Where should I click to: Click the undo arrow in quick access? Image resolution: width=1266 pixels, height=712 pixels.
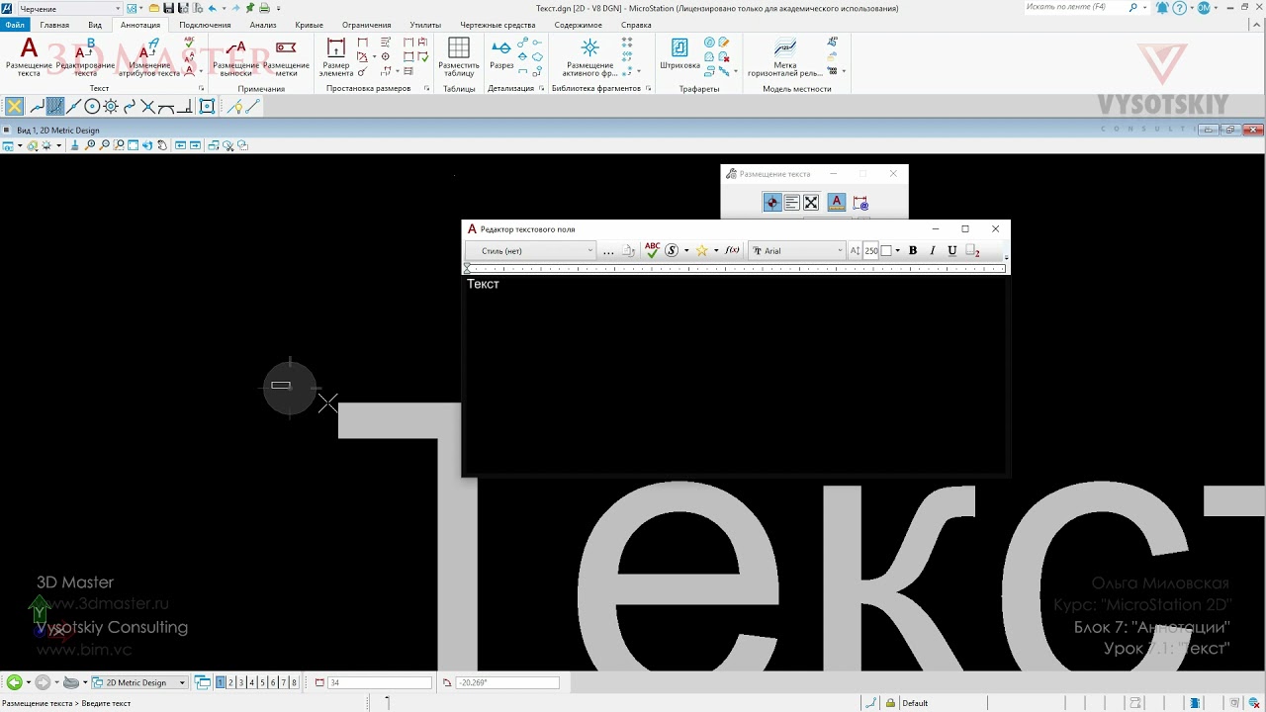coord(212,8)
